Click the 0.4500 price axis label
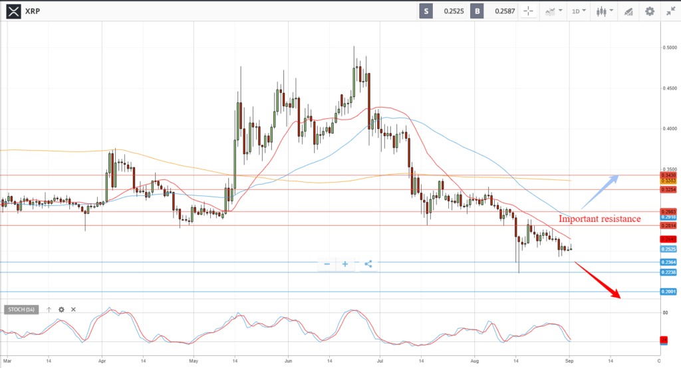The width and height of the screenshot is (681, 368). [670, 88]
